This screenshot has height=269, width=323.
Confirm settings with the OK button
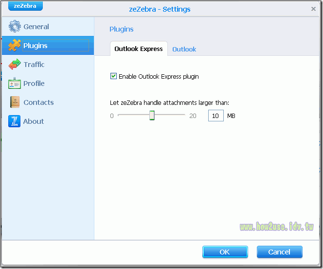(225, 252)
